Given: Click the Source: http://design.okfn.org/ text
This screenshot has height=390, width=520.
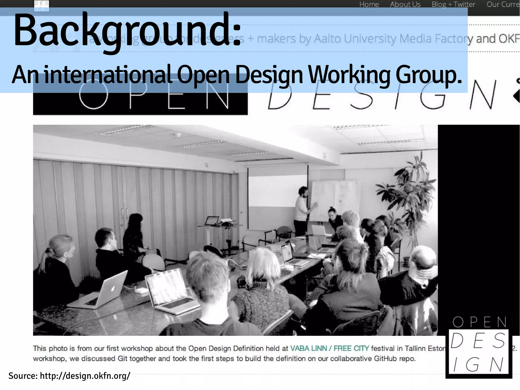Looking at the screenshot, I should coord(69,376).
